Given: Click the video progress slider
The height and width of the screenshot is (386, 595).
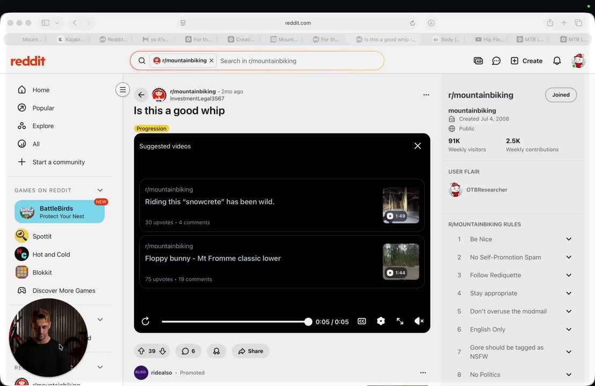Looking at the screenshot, I should pyautogui.click(x=235, y=322).
